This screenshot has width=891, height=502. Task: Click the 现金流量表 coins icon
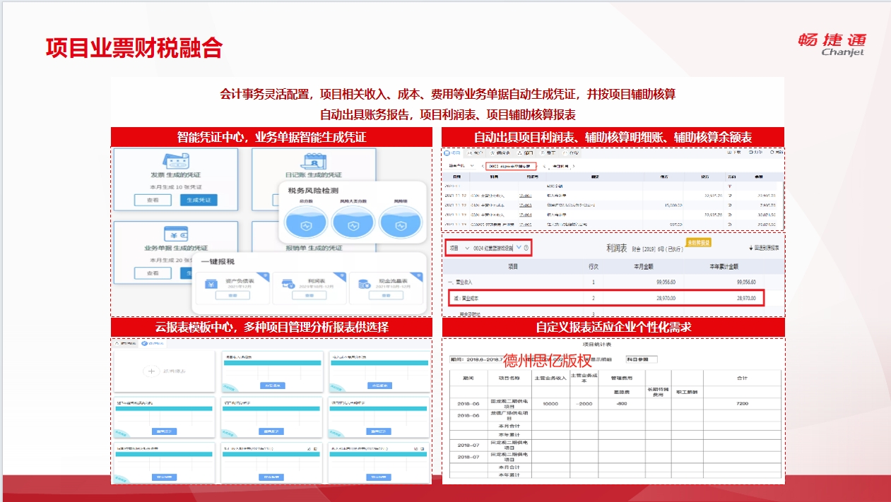coord(364,284)
